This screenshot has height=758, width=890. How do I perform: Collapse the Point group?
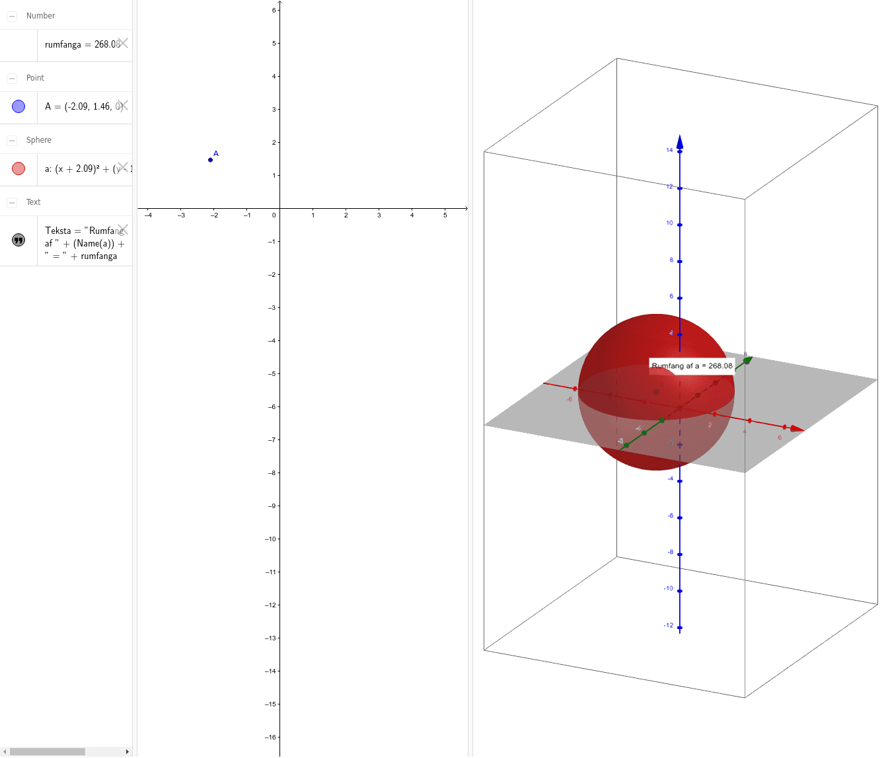point(12,78)
